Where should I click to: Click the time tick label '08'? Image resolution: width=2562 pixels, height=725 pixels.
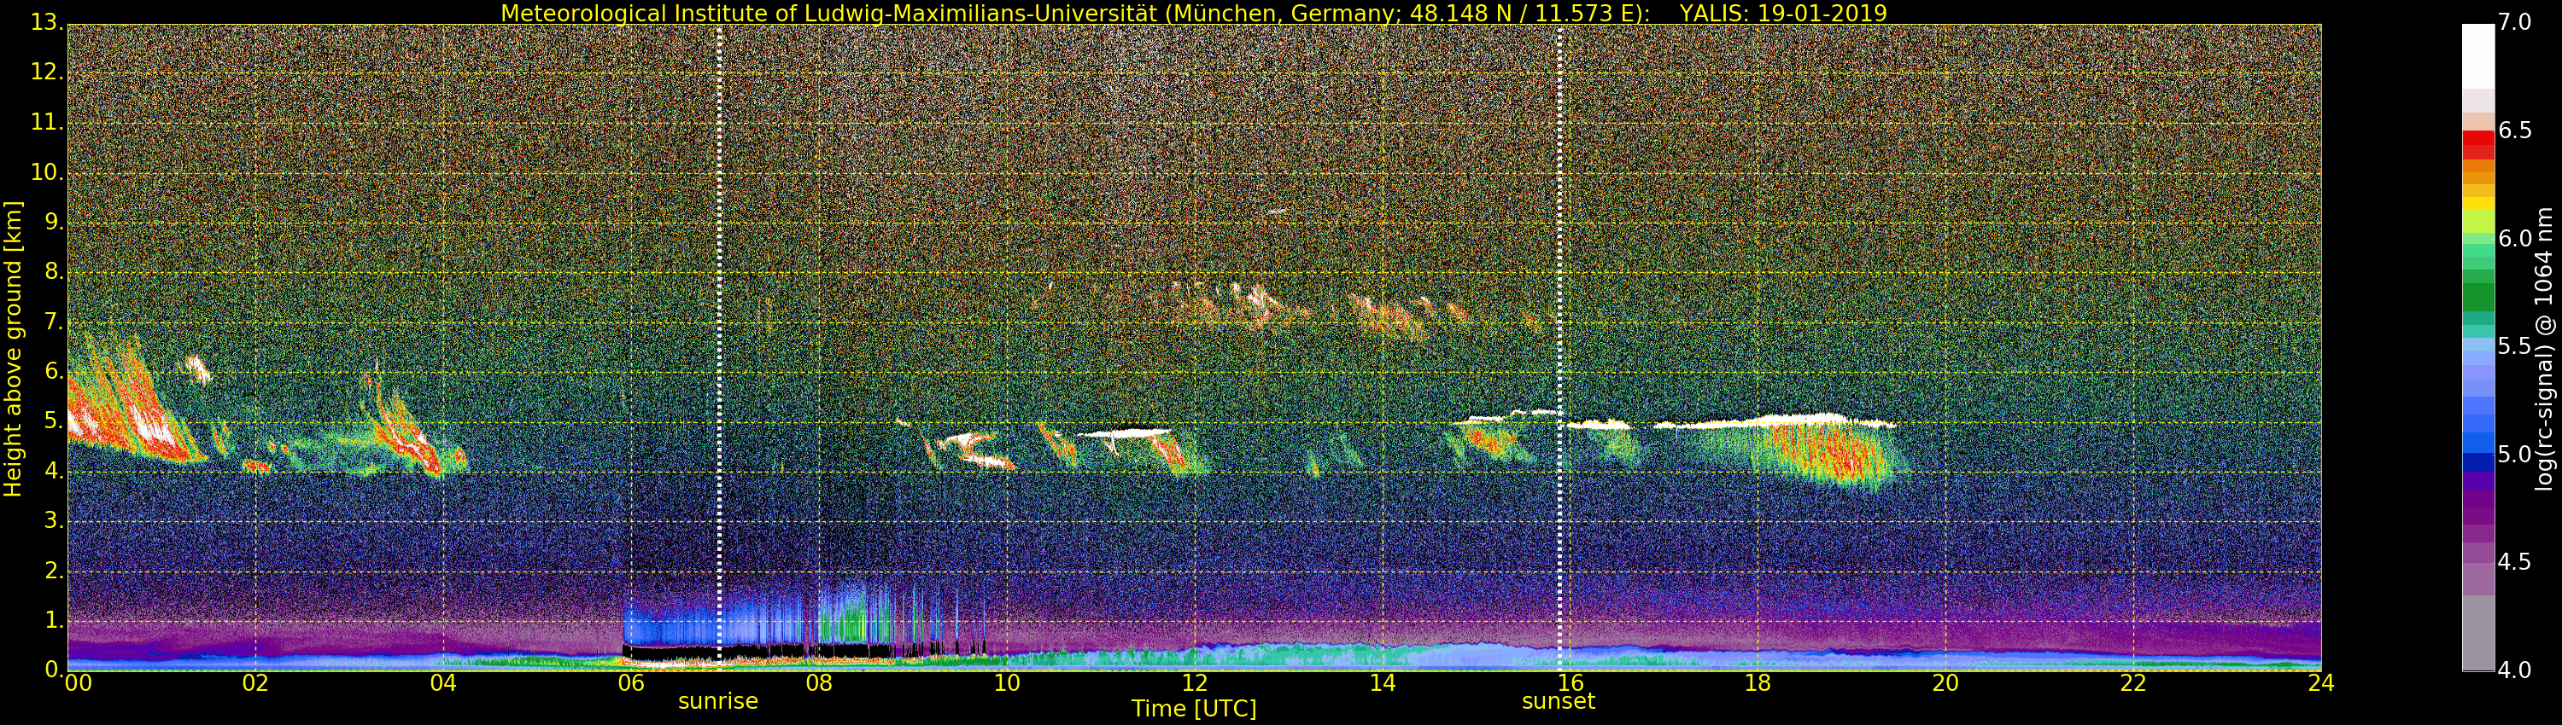point(818,682)
